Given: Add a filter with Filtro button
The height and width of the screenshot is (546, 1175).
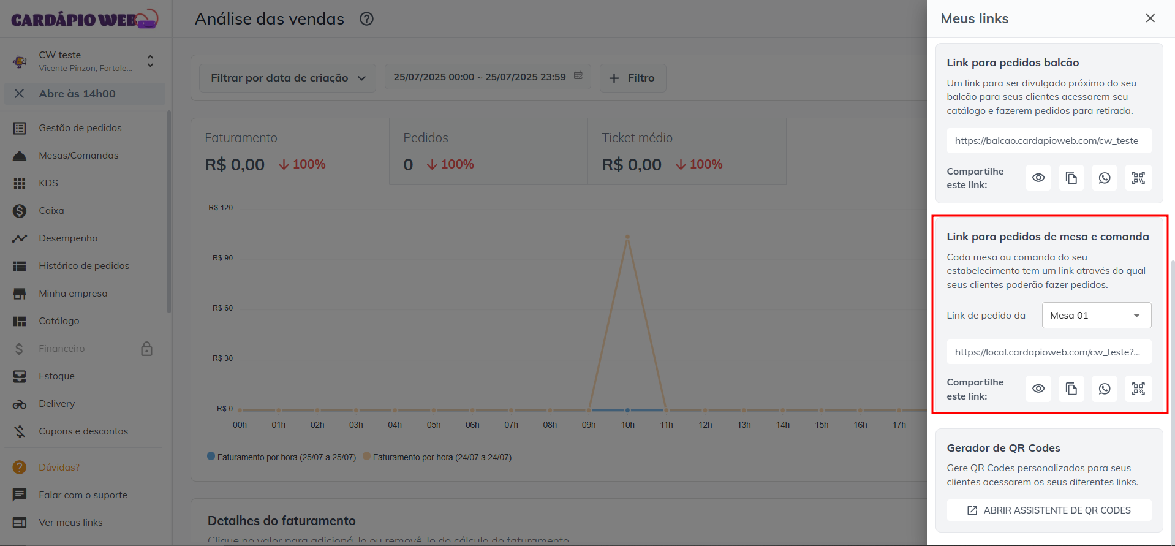Looking at the screenshot, I should 632,78.
